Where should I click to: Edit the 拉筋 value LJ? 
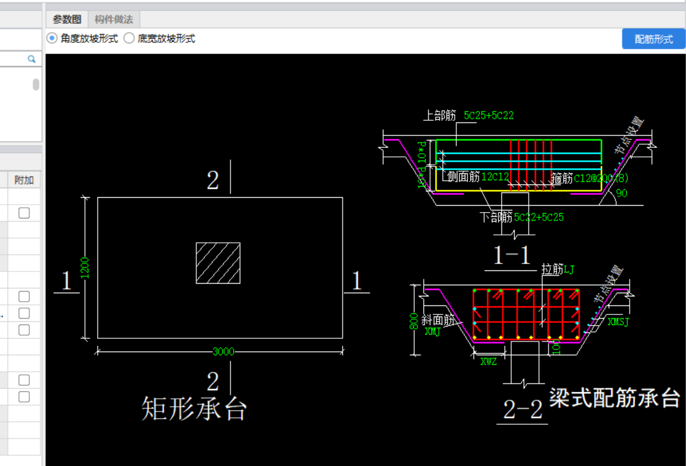[x=569, y=270]
